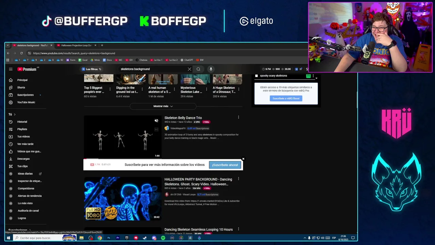This screenshot has width=435, height=245.
Task: Check the spooky scary skeletons tag
Action: (256, 76)
